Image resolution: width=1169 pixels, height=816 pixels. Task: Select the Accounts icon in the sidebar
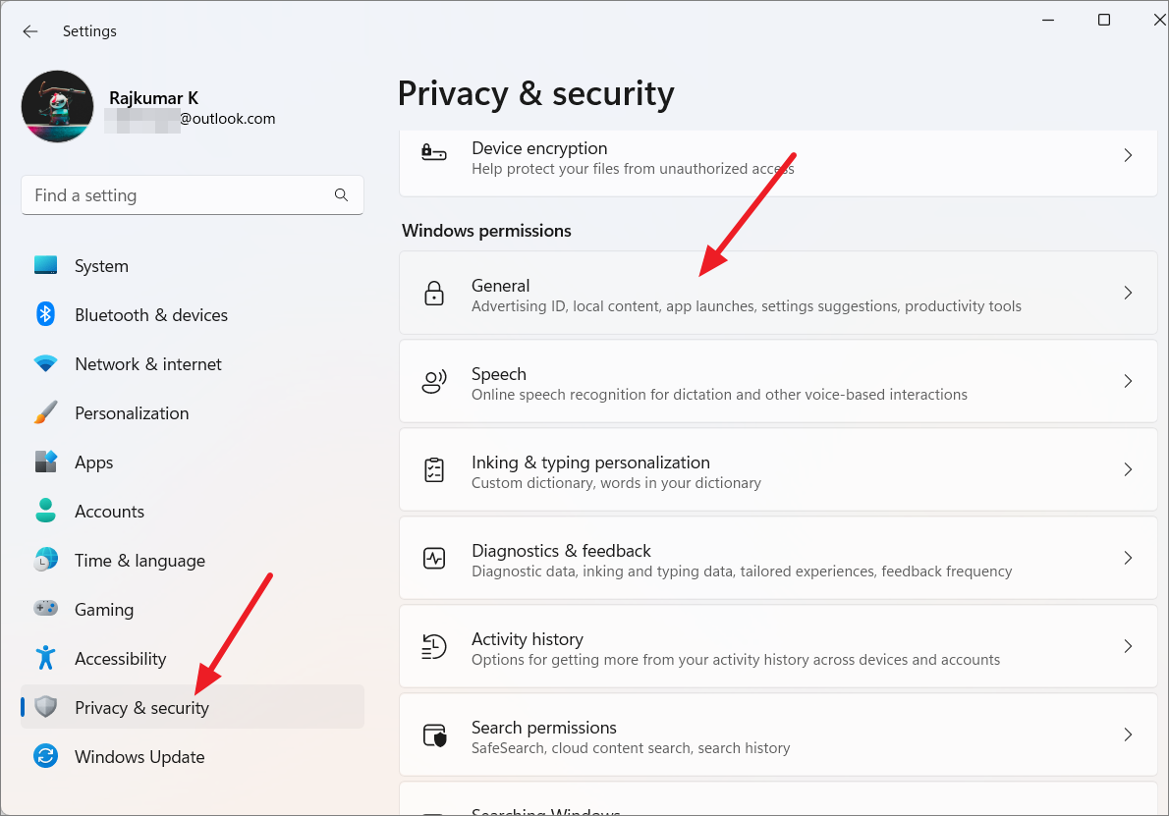coord(45,511)
